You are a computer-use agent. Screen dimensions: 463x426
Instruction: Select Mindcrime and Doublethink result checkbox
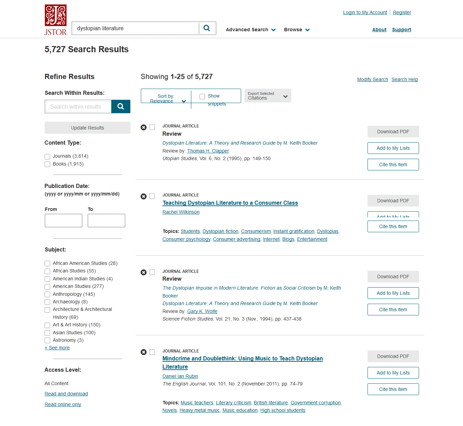tap(152, 352)
